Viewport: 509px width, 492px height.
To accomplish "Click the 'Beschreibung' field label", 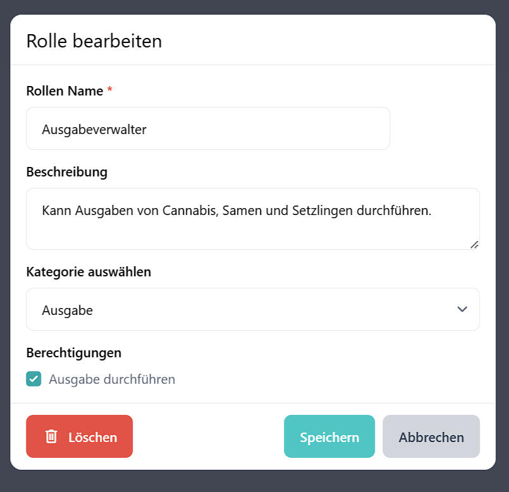I will click(66, 172).
